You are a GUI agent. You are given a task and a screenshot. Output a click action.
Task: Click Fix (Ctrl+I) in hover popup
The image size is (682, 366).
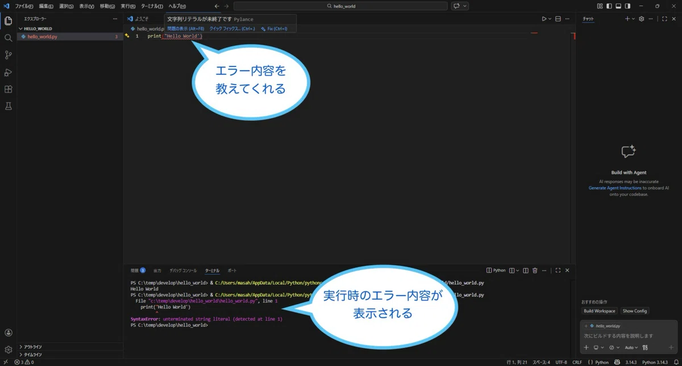[274, 28]
